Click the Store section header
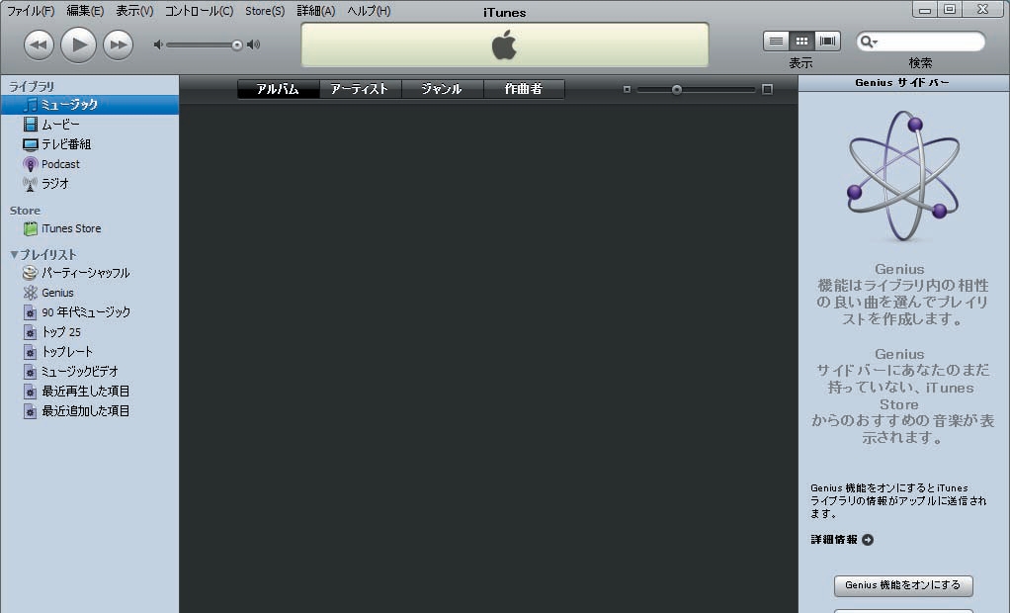The height and width of the screenshot is (613, 1010). click(x=25, y=211)
